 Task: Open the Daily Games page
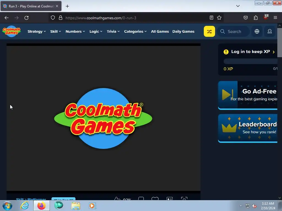[x=183, y=31]
